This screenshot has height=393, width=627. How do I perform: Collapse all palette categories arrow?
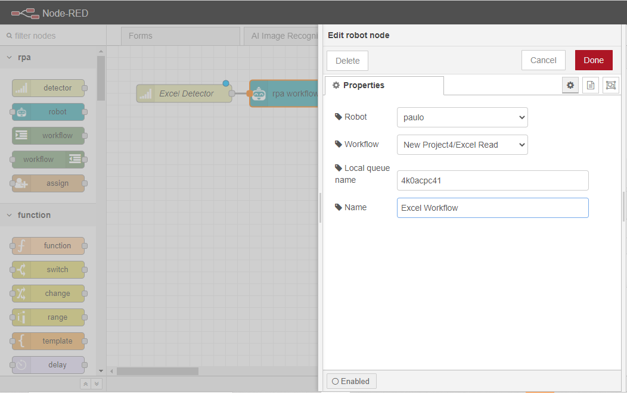coord(85,384)
